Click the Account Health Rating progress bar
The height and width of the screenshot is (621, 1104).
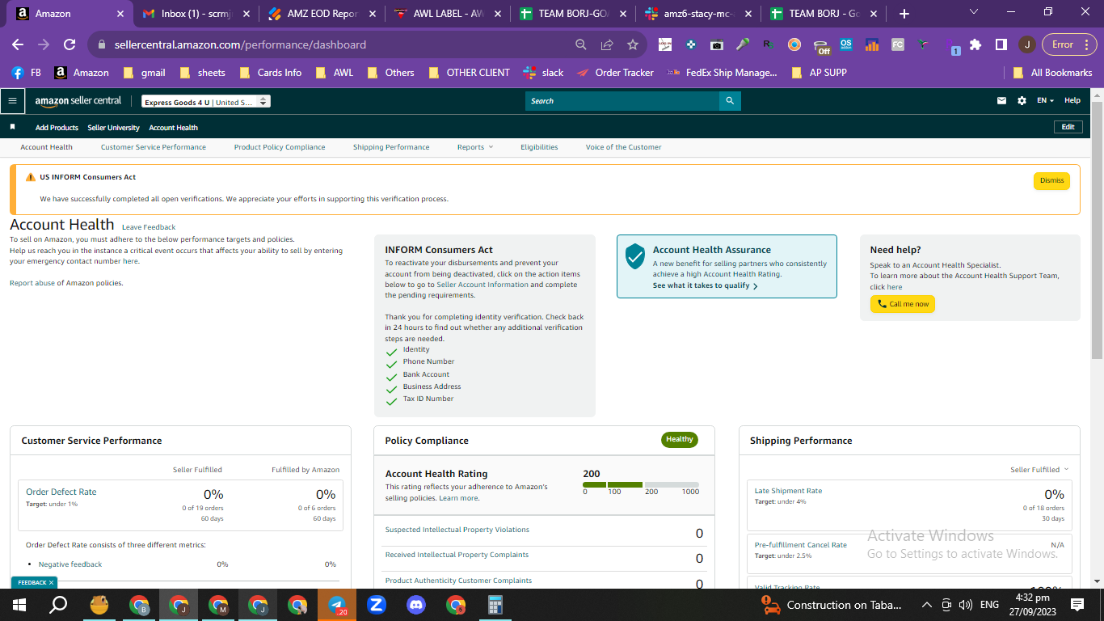641,485
